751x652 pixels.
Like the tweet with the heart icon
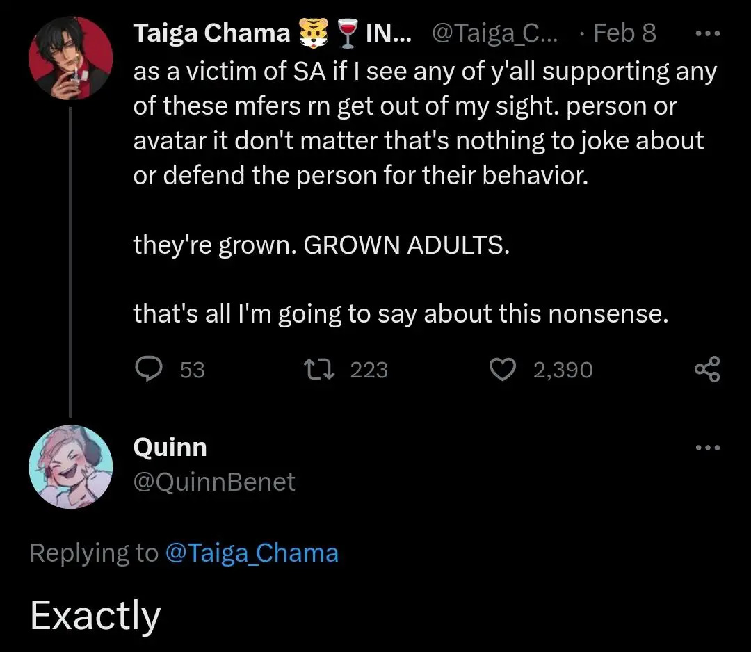[503, 370]
